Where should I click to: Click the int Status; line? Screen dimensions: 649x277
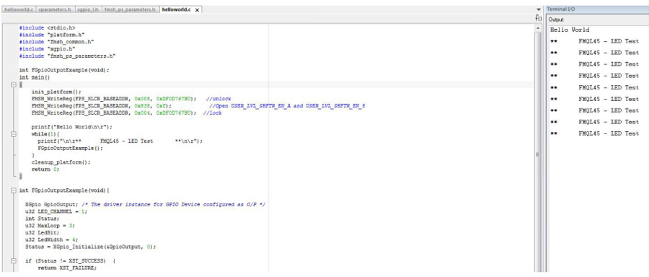point(43,219)
